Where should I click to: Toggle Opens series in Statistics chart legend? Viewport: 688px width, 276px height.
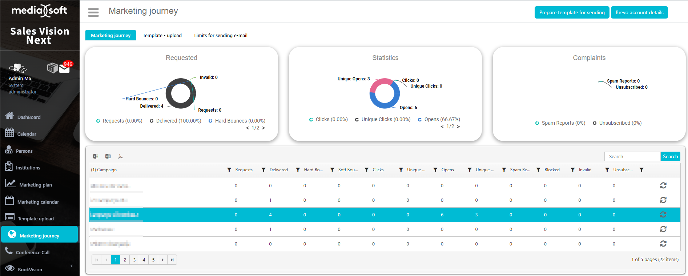point(439,119)
